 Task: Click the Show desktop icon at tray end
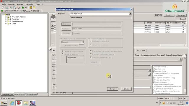click(x=188, y=103)
